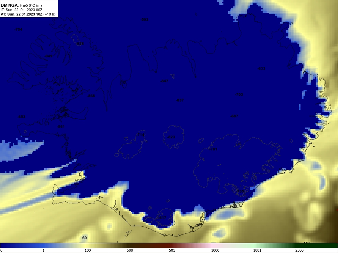The height and width of the screenshot is (253, 338).
Task: Click the -847 value on the map
Action: point(165,81)
